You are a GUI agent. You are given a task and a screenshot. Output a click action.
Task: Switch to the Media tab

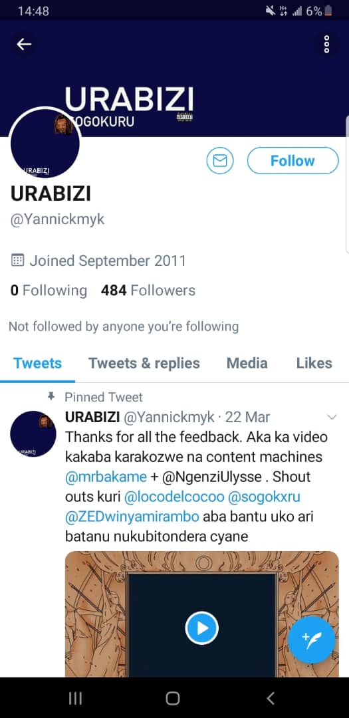(247, 363)
